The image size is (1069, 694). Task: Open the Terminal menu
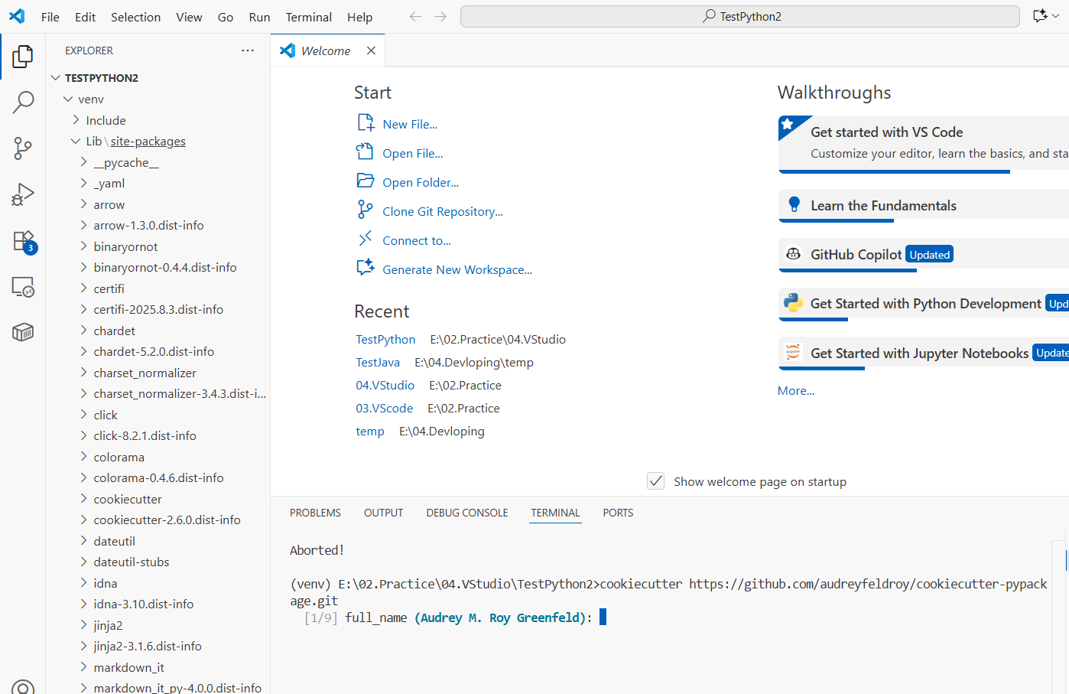coord(309,17)
